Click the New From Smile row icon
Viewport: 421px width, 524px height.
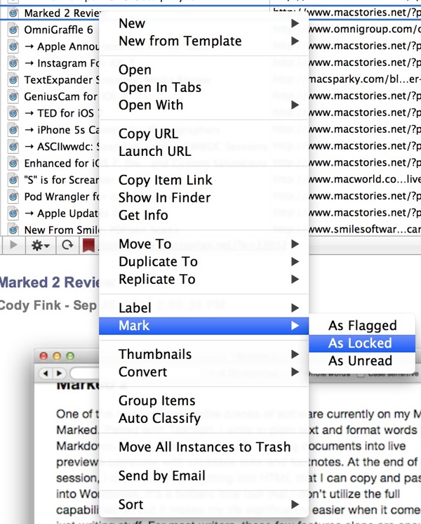pyautogui.click(x=13, y=230)
